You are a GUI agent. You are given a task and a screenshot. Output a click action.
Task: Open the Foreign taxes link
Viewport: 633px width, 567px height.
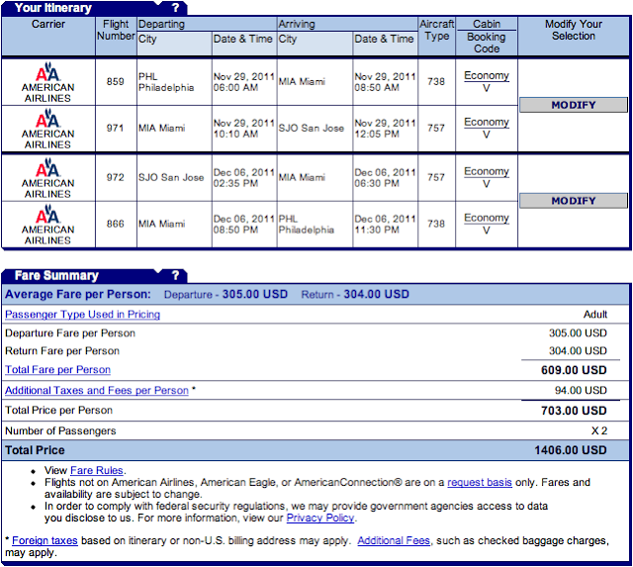(x=45, y=540)
